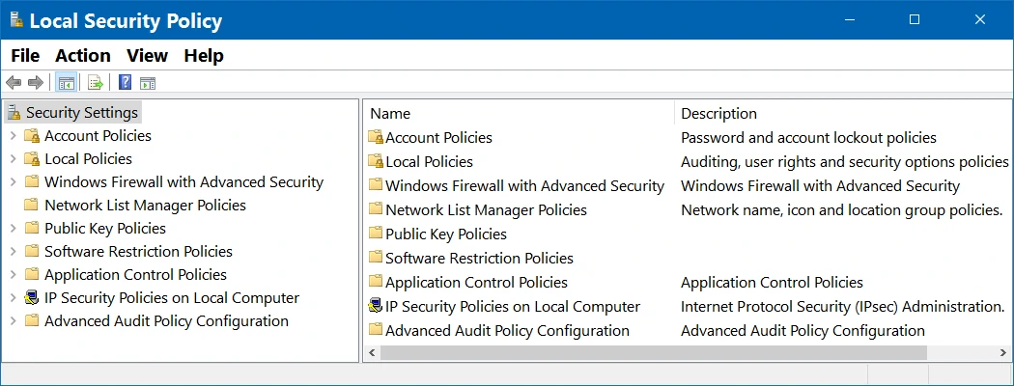Open the Action menu
Screen dimensions: 1014x386
click(83, 56)
